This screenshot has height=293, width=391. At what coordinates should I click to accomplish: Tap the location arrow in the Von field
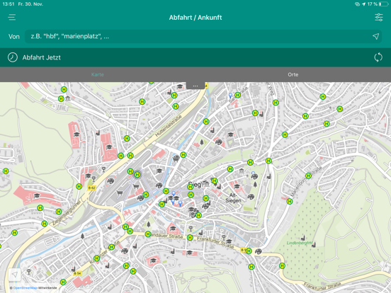pyautogui.click(x=376, y=36)
